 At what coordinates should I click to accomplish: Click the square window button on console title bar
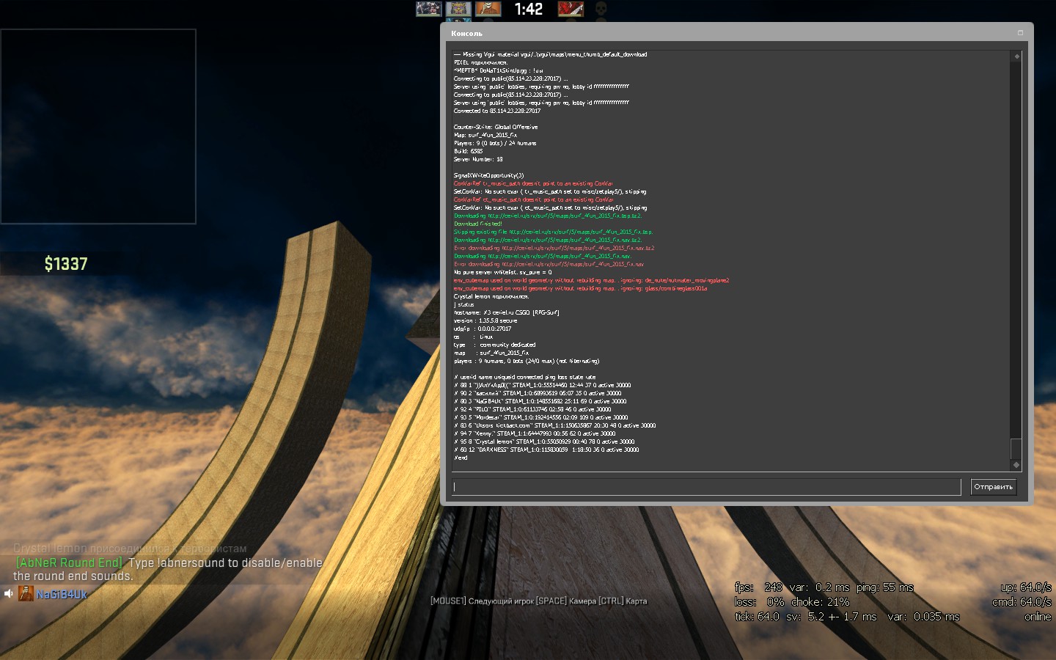pos(1020,33)
